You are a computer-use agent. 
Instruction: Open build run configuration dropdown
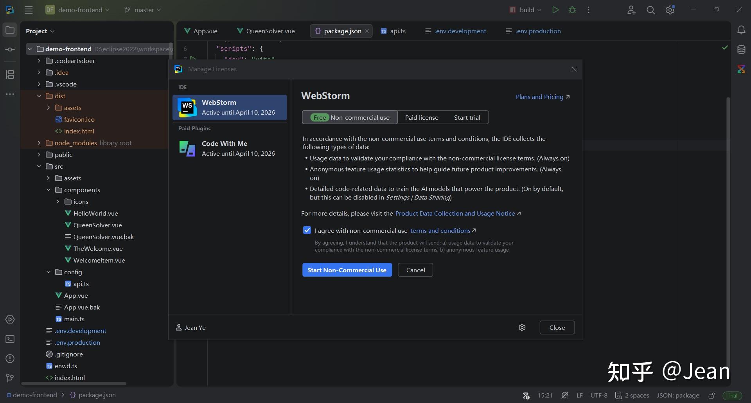526,10
